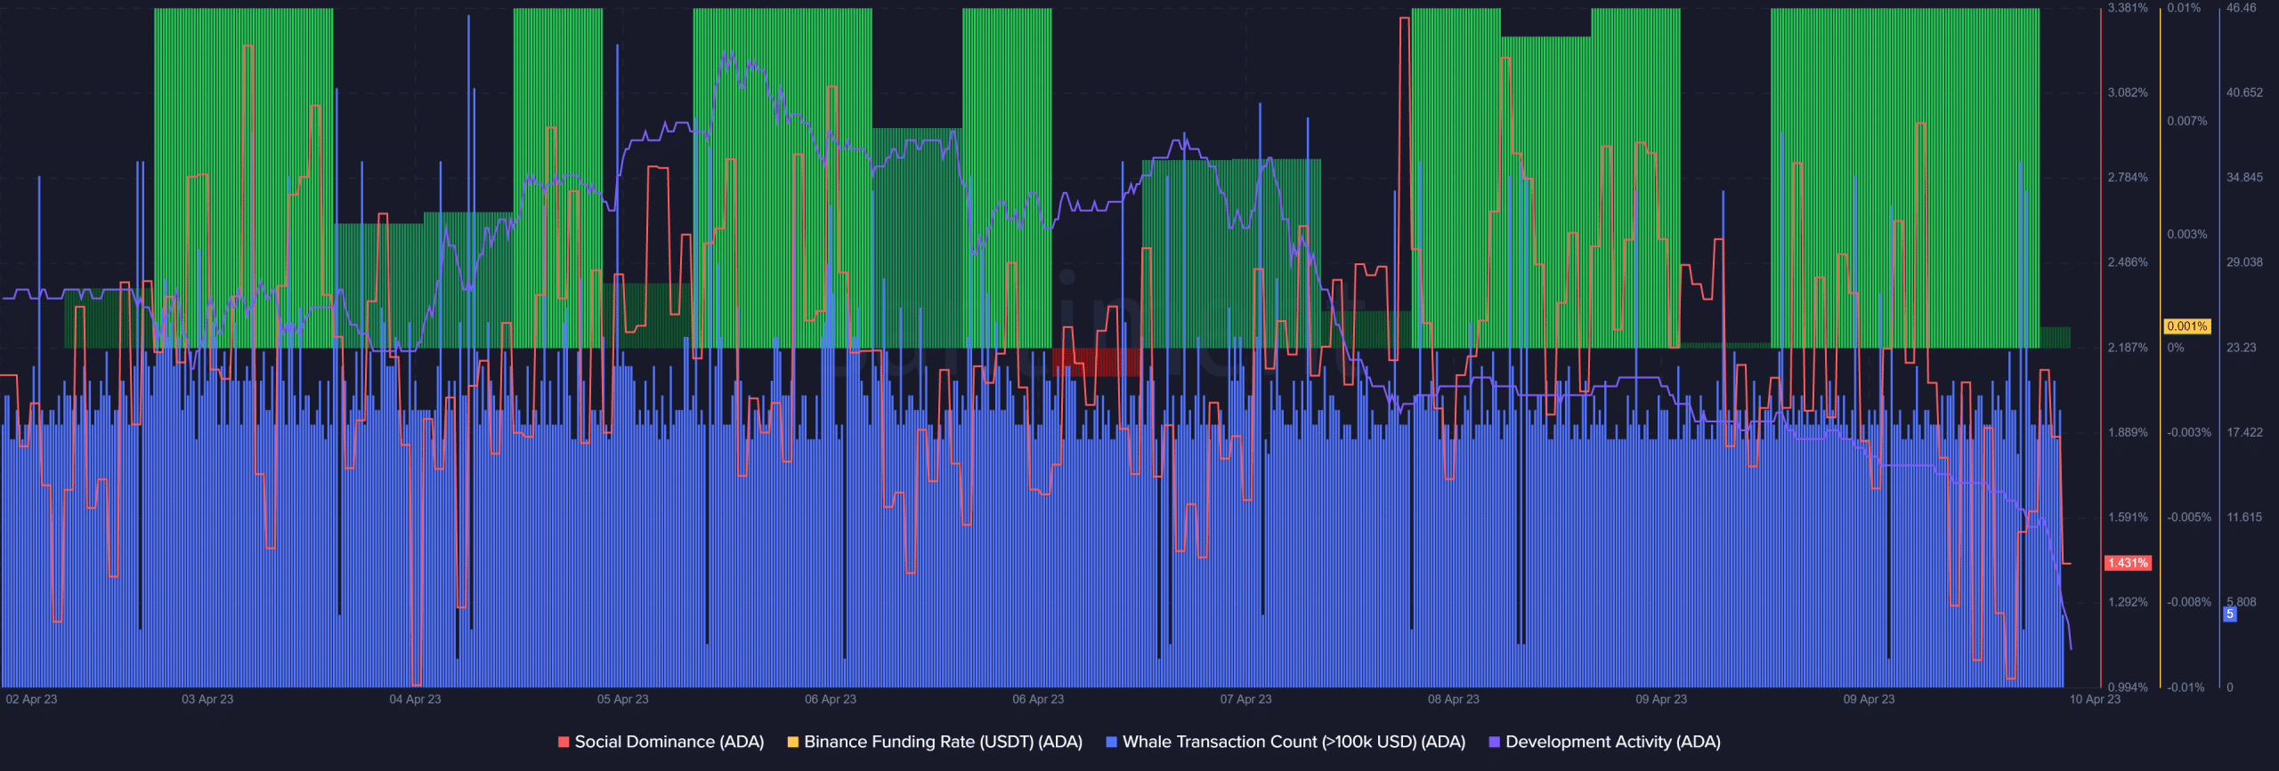This screenshot has width=2279, height=771.
Task: Select the 0.994% bottom axis tick
Action: tap(2128, 687)
